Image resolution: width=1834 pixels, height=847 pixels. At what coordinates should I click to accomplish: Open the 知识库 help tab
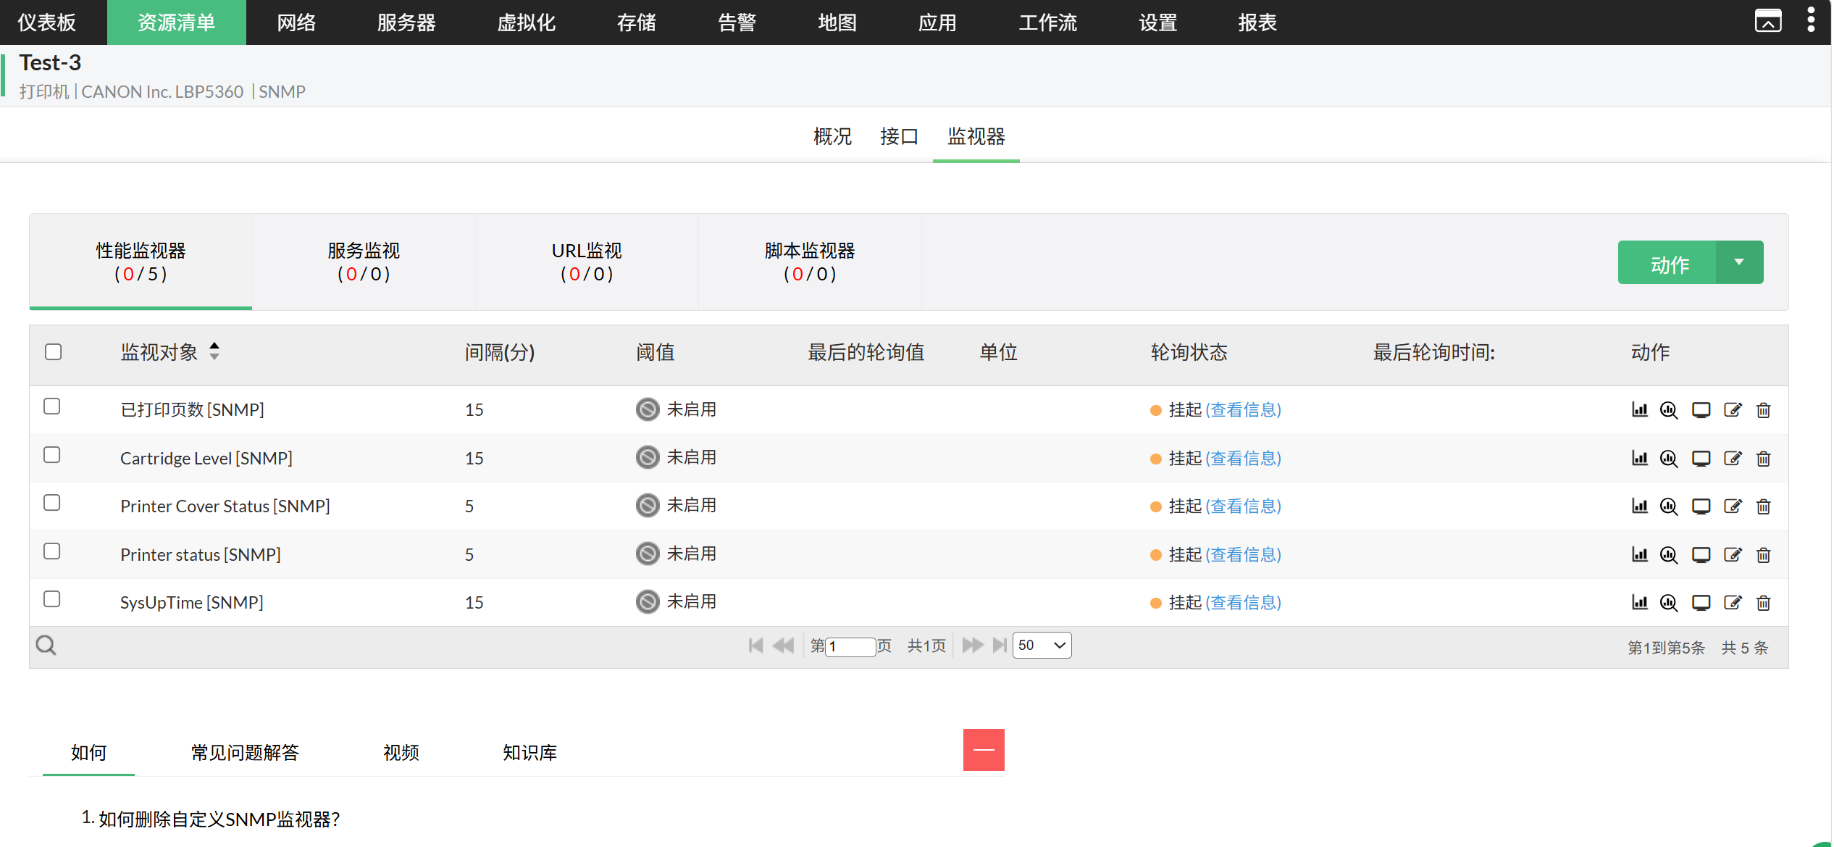529,753
